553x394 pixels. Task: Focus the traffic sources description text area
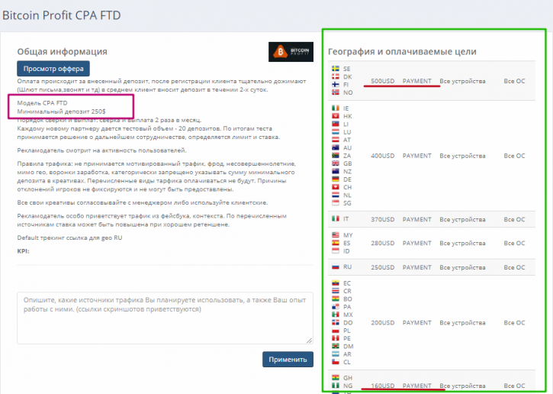[165, 318]
